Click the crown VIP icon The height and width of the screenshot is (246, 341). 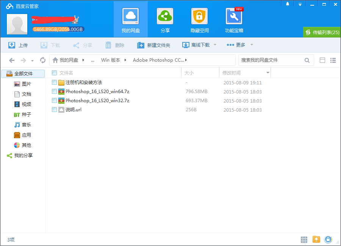pos(75,20)
